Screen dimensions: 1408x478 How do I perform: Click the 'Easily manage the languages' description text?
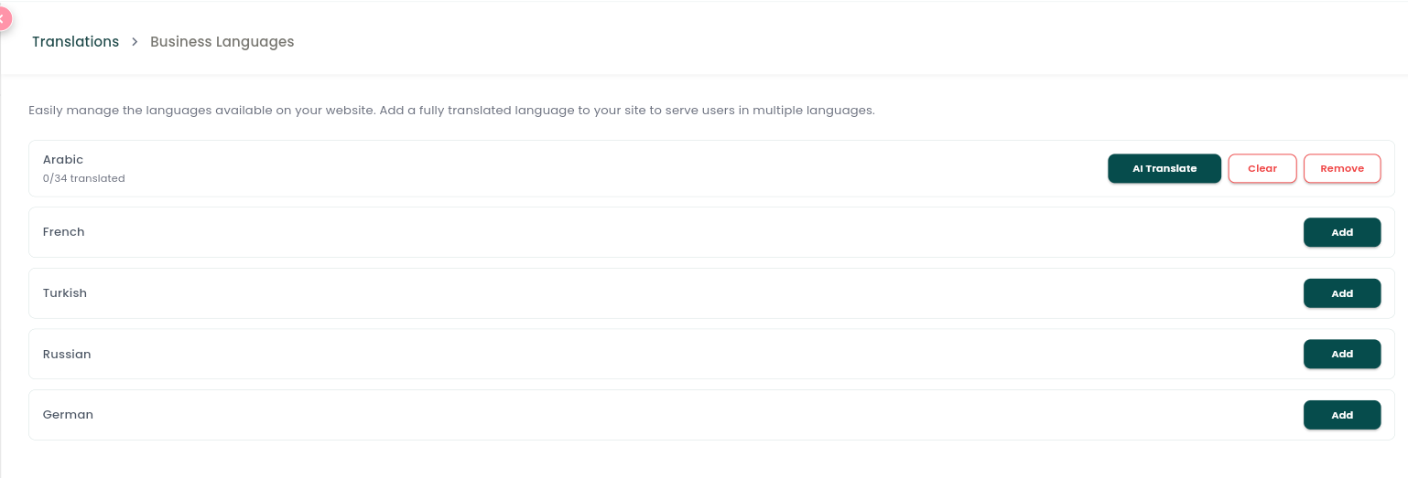451,111
